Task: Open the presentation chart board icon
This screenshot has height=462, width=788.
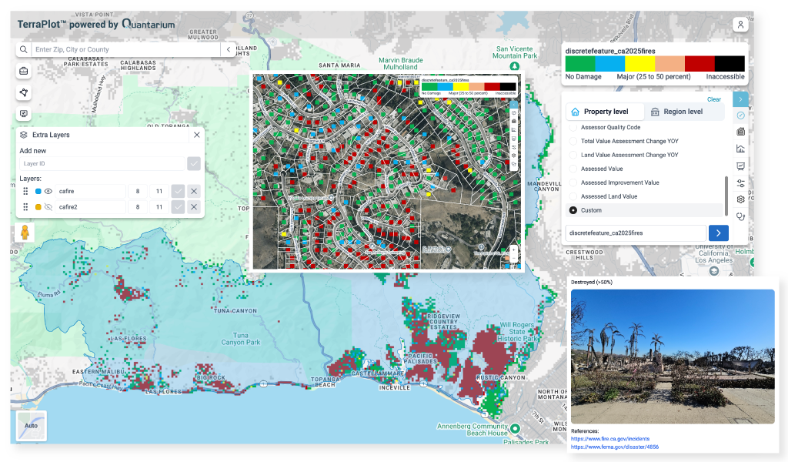Action: 741,166
